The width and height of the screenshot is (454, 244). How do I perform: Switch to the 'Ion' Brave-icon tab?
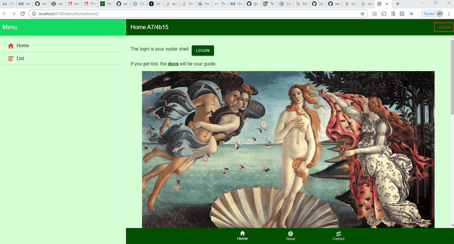click(73, 4)
